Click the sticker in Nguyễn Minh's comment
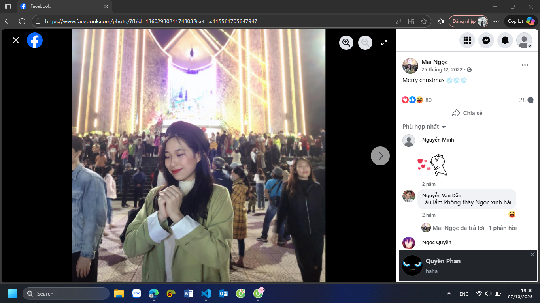The image size is (540, 303). click(x=433, y=165)
